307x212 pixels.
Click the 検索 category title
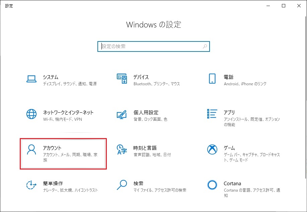138,183
